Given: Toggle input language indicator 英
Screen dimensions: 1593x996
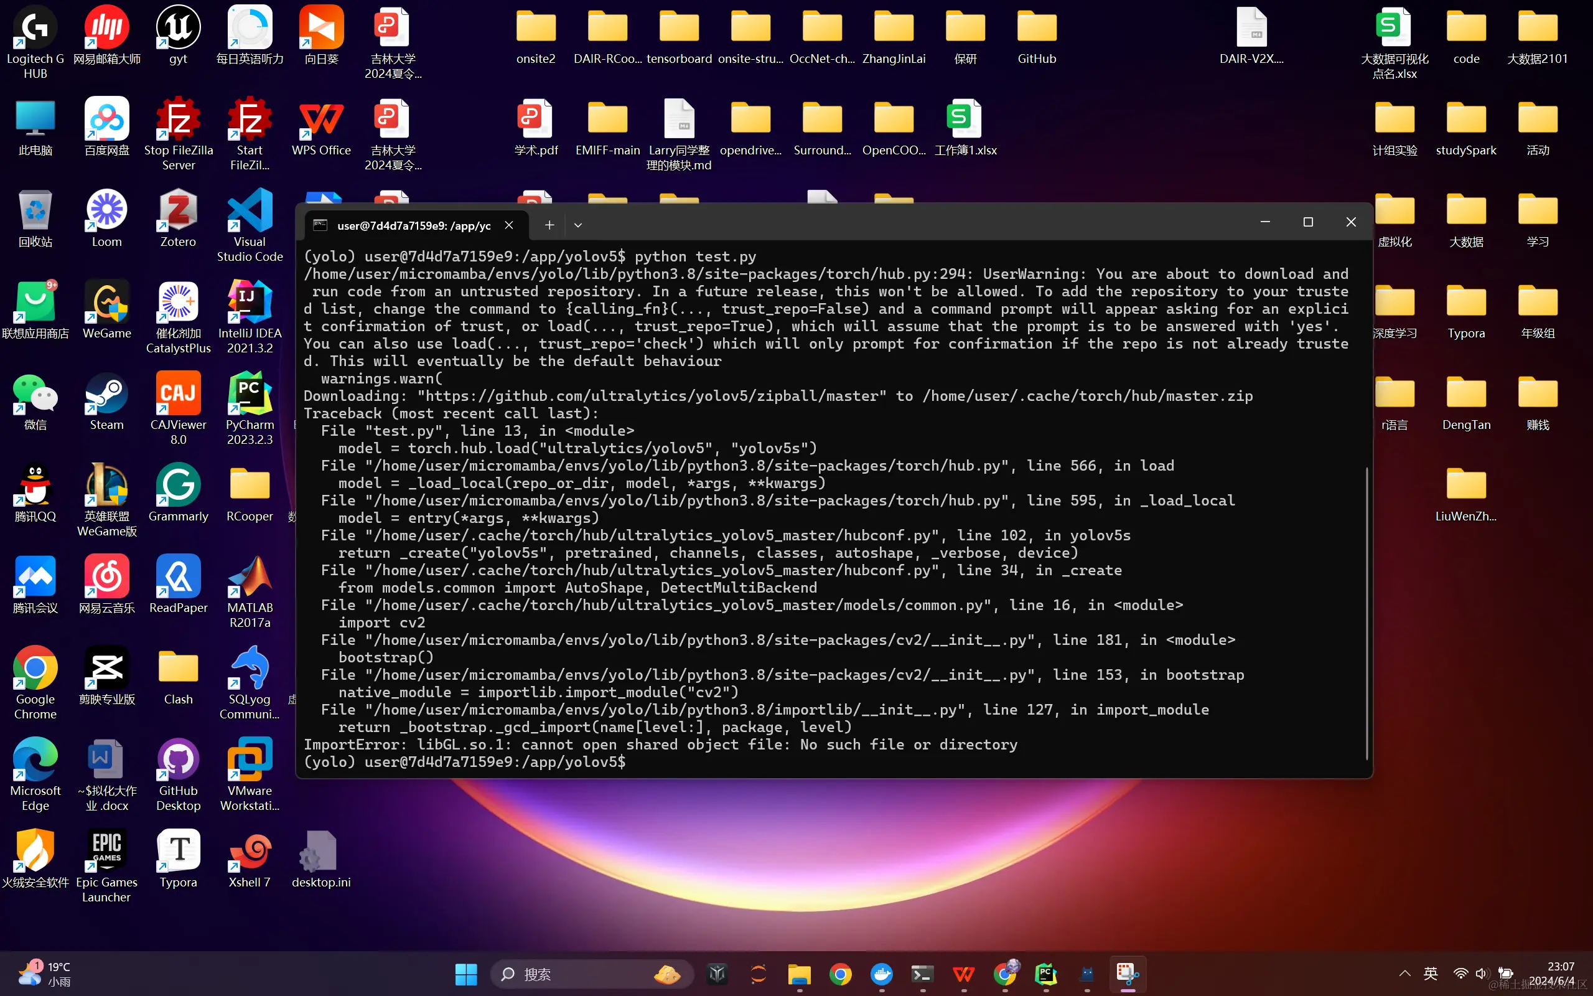Looking at the screenshot, I should pyautogui.click(x=1431, y=974).
